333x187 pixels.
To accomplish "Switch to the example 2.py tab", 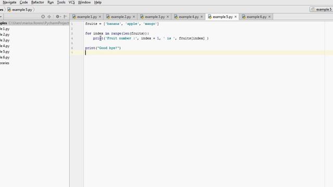I will (121, 17).
